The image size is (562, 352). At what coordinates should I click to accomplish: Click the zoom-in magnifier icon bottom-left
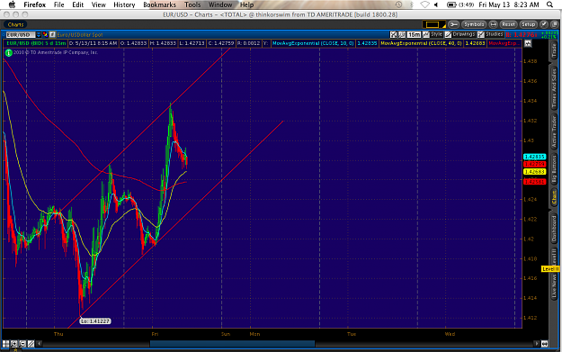pyautogui.click(x=14, y=344)
